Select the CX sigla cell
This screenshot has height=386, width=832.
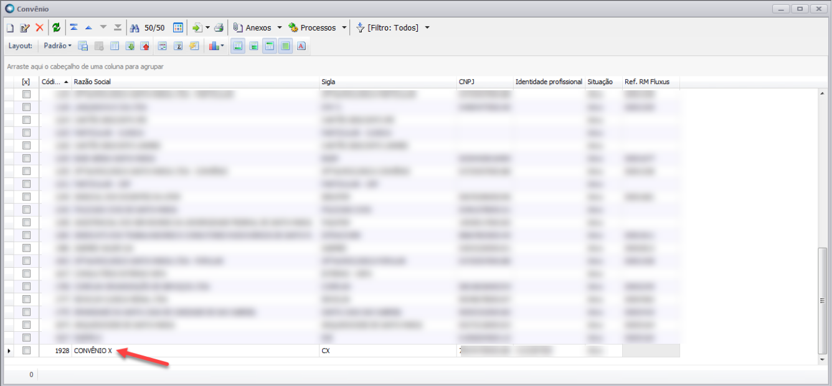388,351
